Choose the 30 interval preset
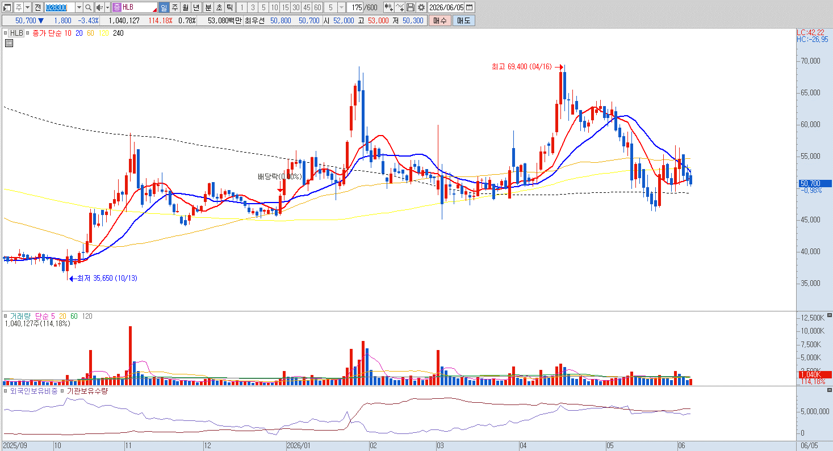This screenshot has width=833, height=451. pyautogui.click(x=296, y=7)
